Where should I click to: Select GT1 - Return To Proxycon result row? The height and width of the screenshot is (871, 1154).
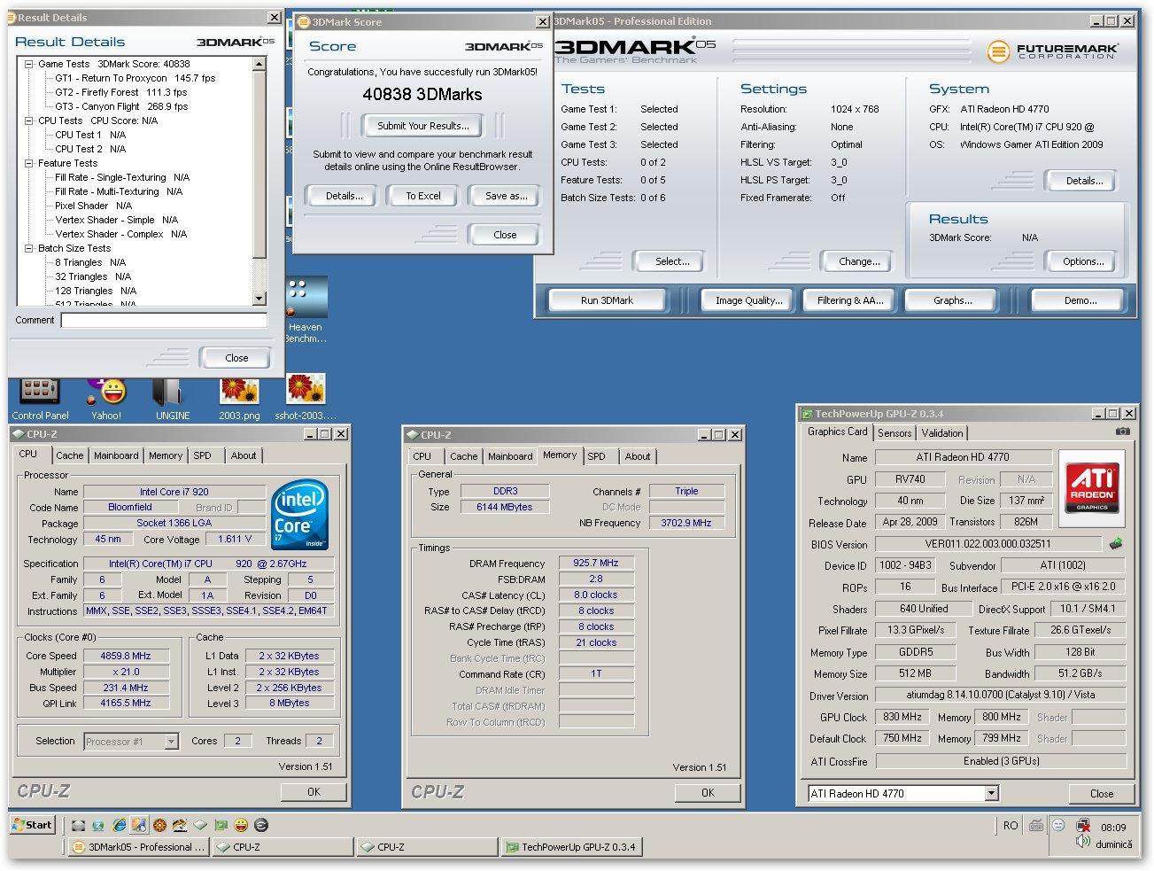[135, 78]
